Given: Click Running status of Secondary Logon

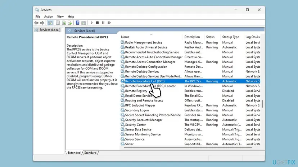Looking at the screenshot, I should tap(212, 110).
